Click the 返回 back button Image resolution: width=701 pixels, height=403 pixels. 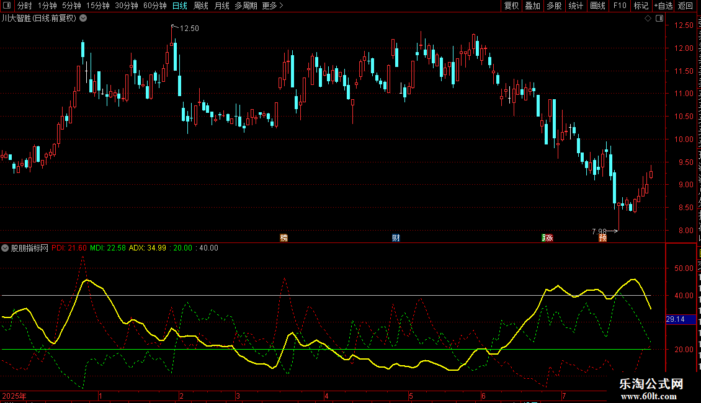tap(685, 6)
